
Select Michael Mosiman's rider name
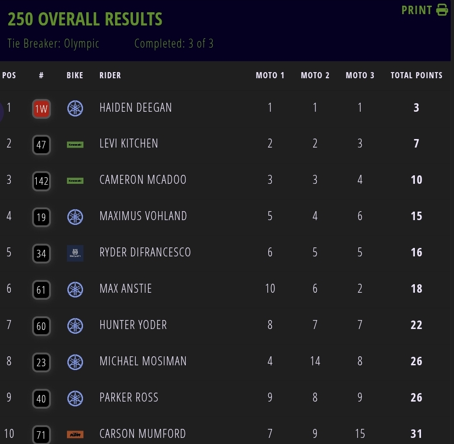[143, 362]
